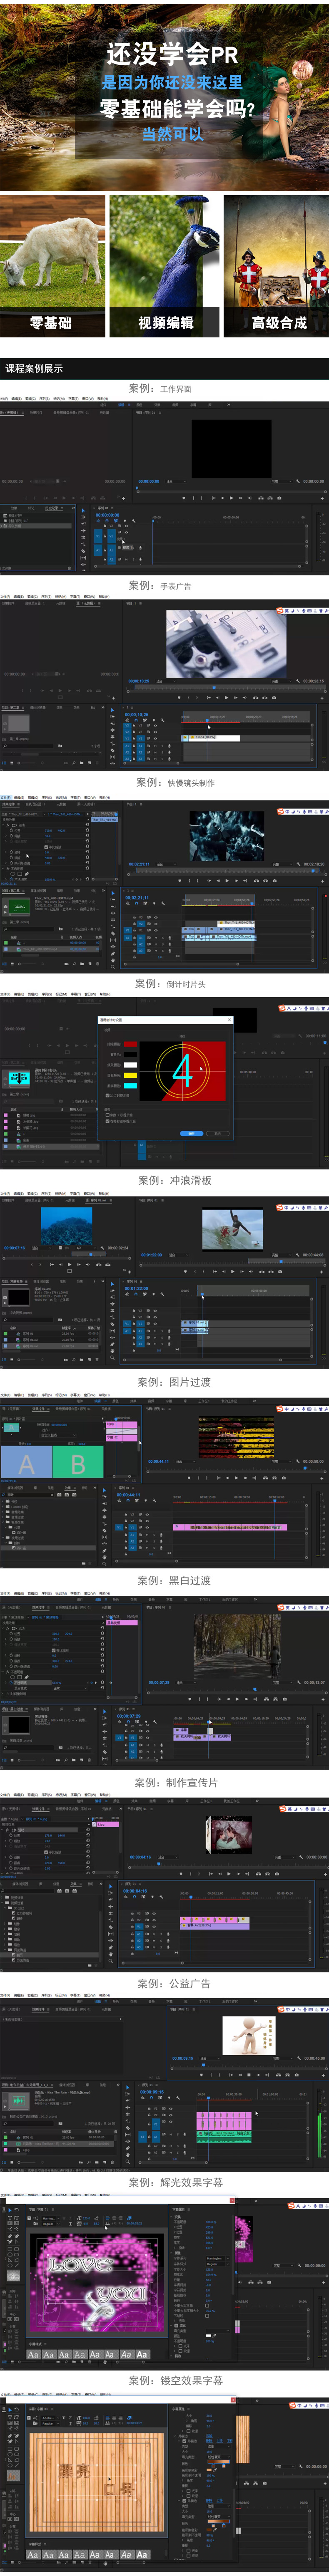Click the 案例: 快慢镜头制作 caption

175,782
